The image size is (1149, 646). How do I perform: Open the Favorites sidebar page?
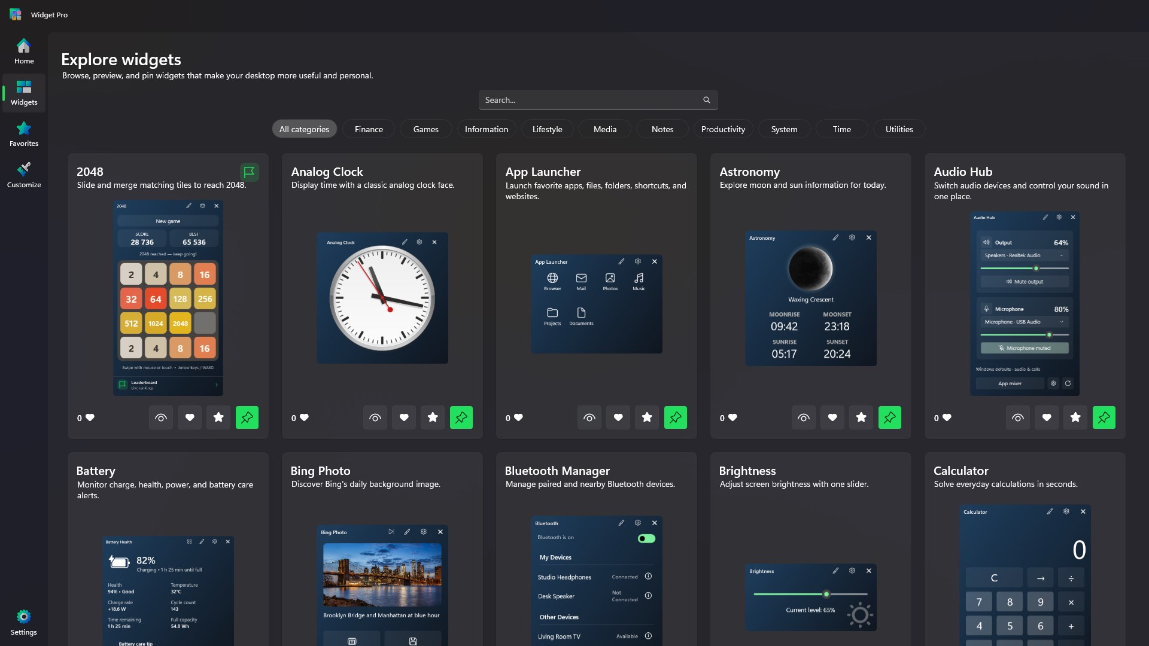(x=24, y=134)
